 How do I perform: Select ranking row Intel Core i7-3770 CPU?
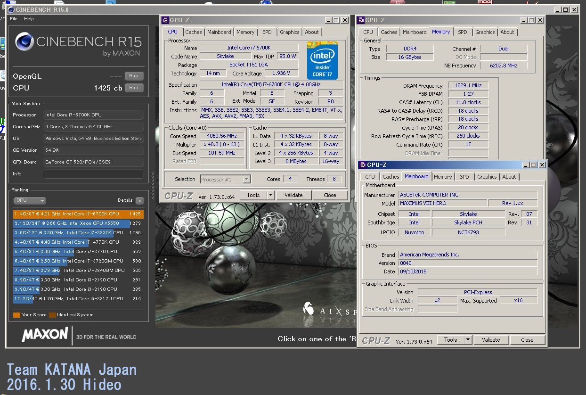tap(78, 252)
